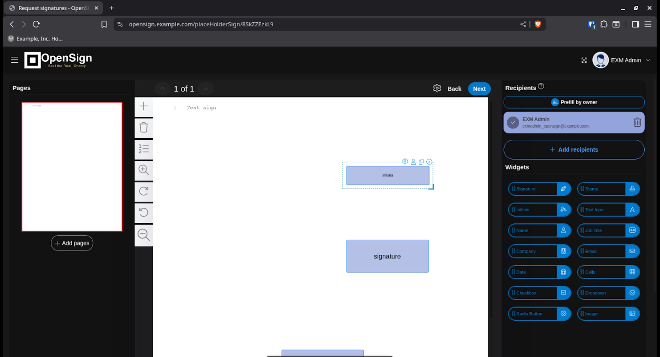Open settings for the initials widget

405,161
